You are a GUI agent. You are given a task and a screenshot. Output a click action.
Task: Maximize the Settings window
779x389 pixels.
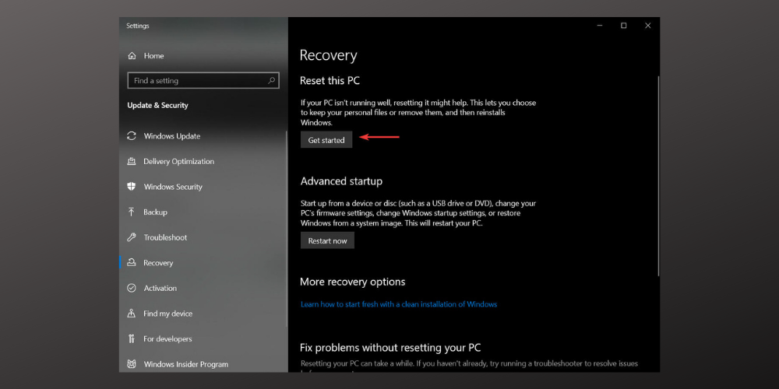(x=623, y=26)
